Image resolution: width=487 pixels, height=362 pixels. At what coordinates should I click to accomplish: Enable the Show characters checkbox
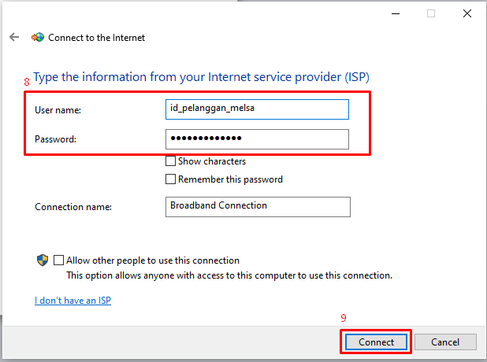[x=170, y=161]
